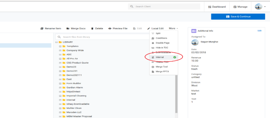The image size is (270, 118).
Task: Collapse the LIBRARY root folder
Action: click(x=56, y=42)
